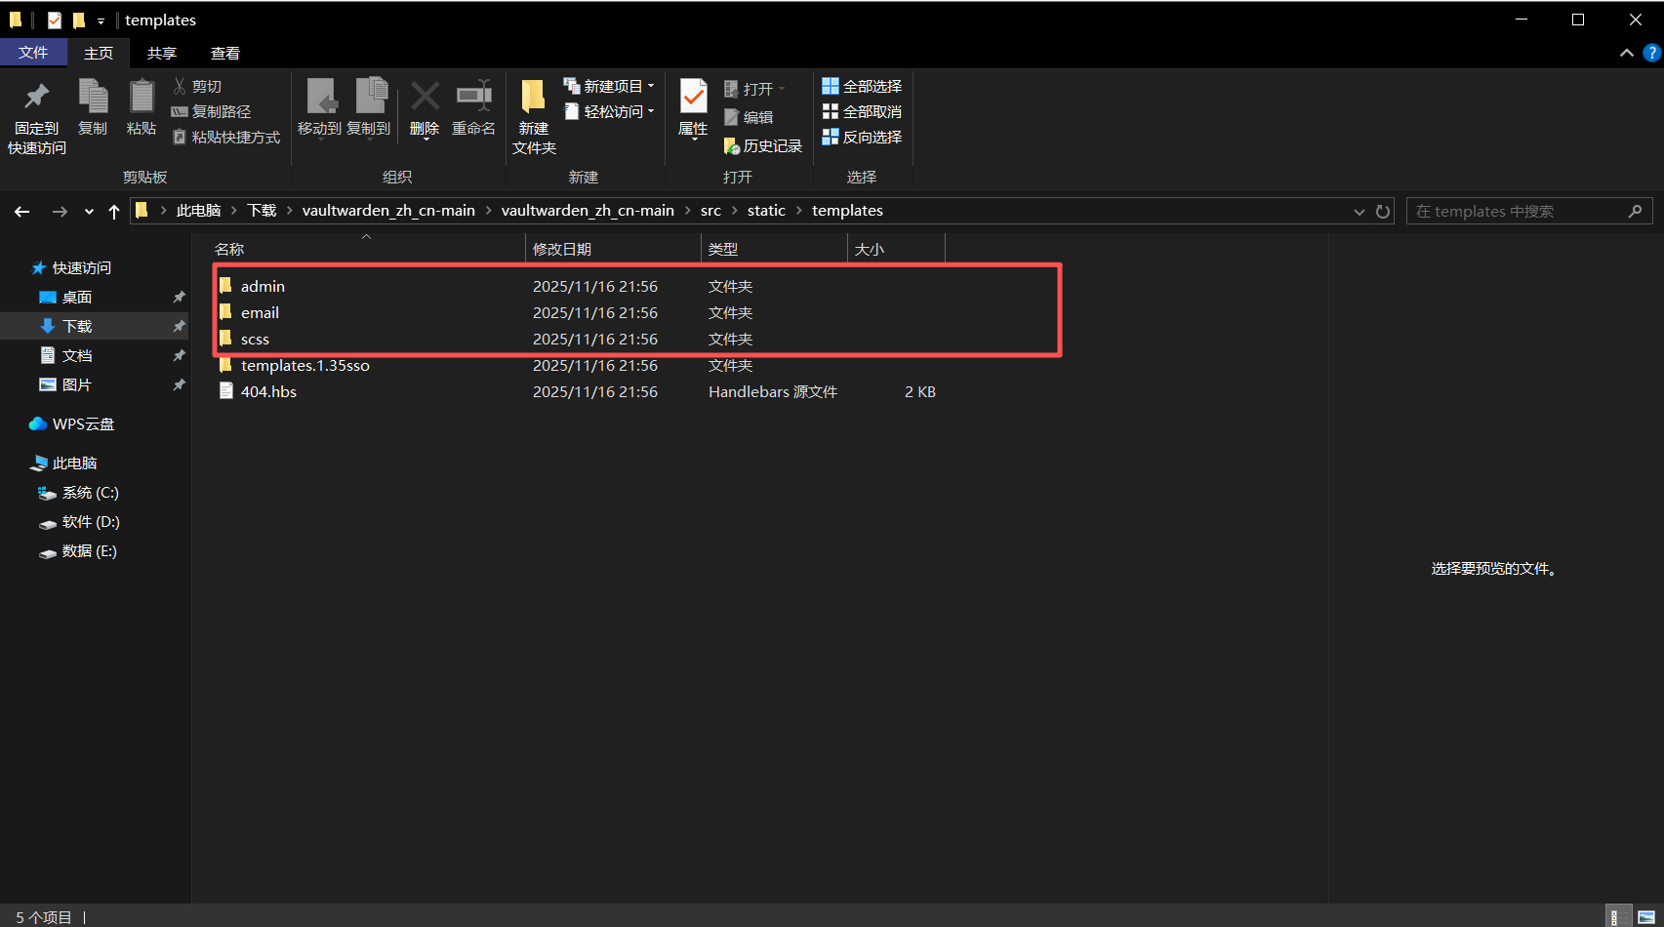Switch to large icons view in status bar

[1646, 917]
